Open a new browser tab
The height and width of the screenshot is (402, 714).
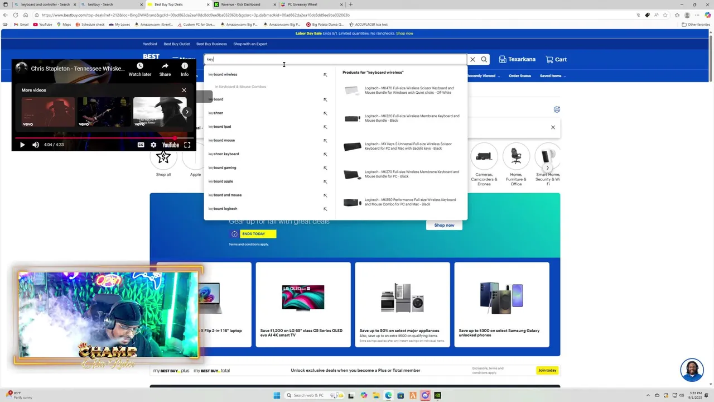click(x=350, y=4)
